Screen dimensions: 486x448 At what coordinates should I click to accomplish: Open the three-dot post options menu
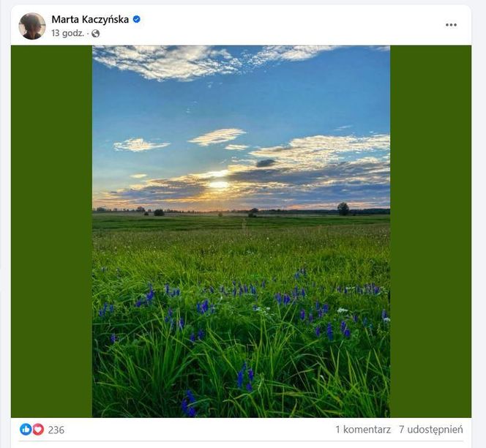tap(451, 25)
